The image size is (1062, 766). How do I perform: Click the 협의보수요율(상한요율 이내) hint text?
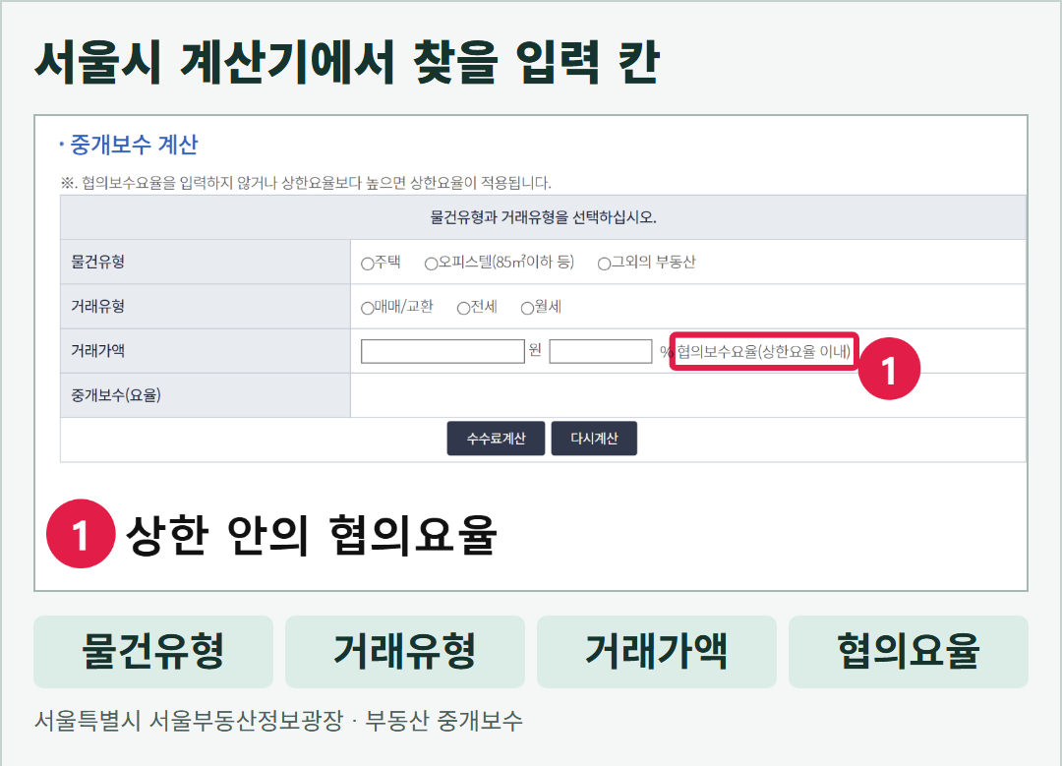click(x=764, y=351)
